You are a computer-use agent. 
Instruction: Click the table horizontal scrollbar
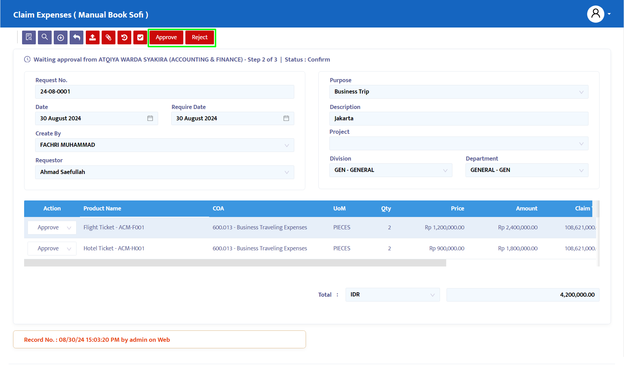[235, 263]
